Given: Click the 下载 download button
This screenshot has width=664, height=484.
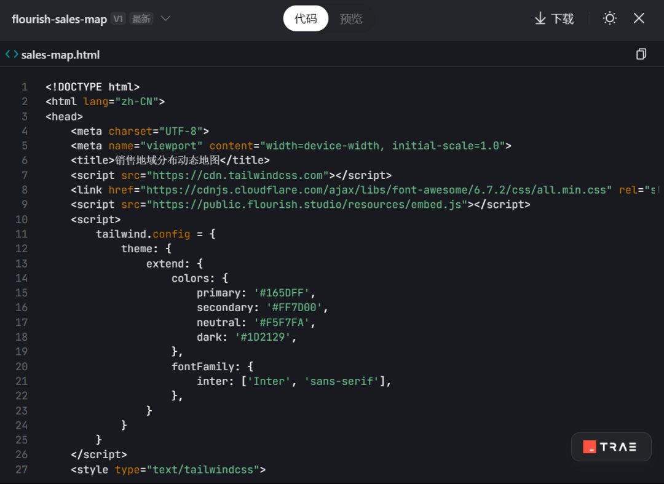Looking at the screenshot, I should [554, 18].
